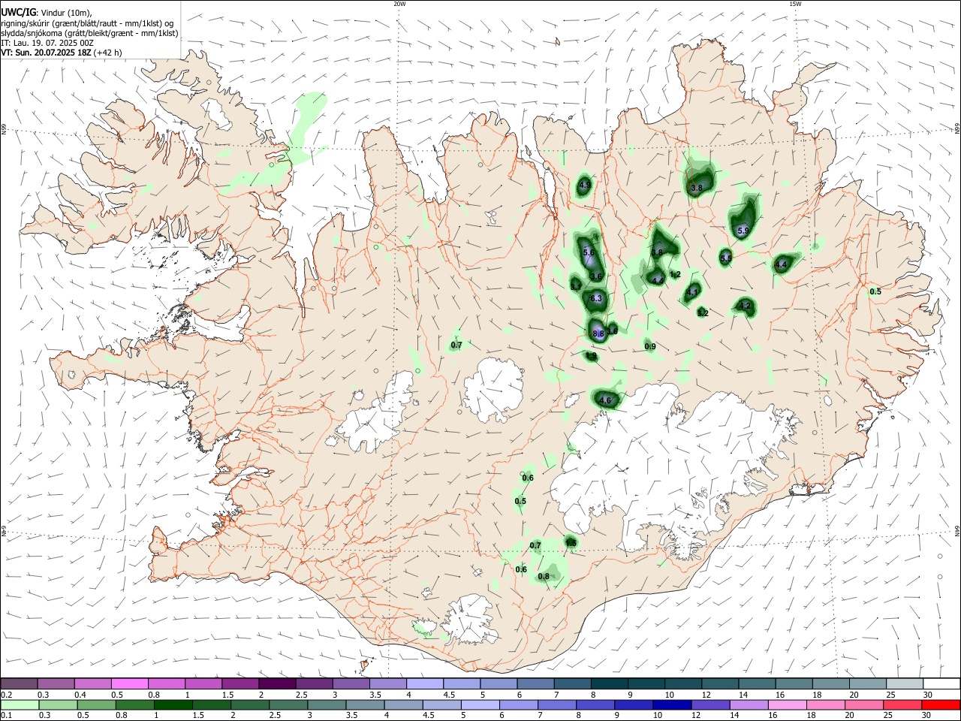Screen dimensions: 961x721
Task: Click the 4.6 value beside the glacier edge
Action: (605, 401)
